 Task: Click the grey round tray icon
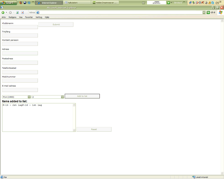[x=200, y=3]
